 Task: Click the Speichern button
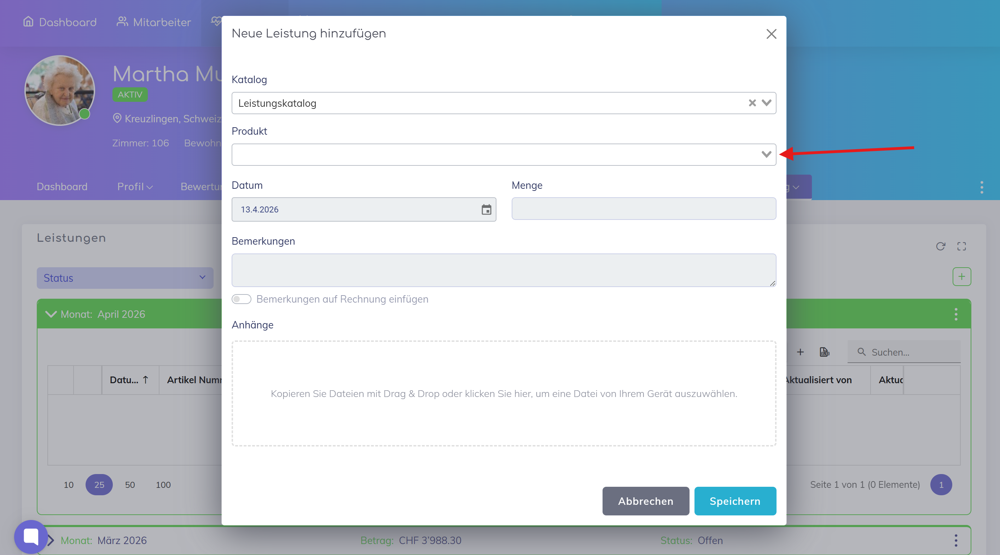[735, 501]
